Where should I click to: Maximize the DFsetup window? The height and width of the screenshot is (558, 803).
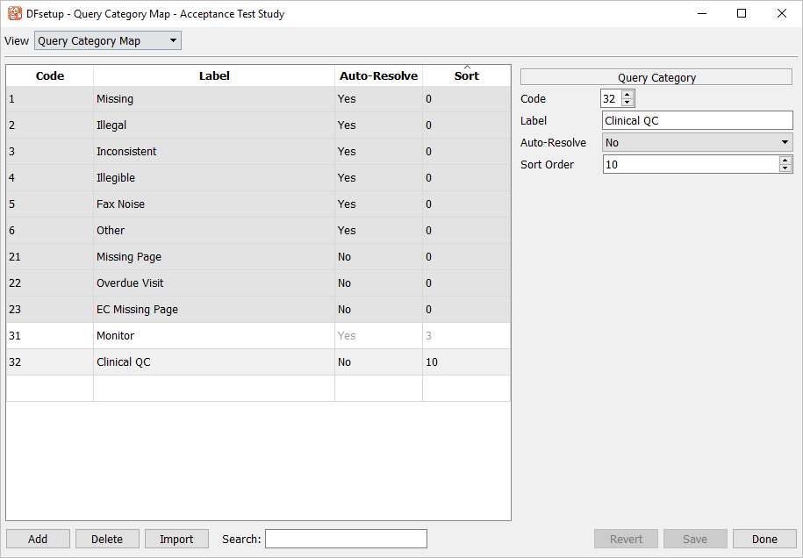742,14
